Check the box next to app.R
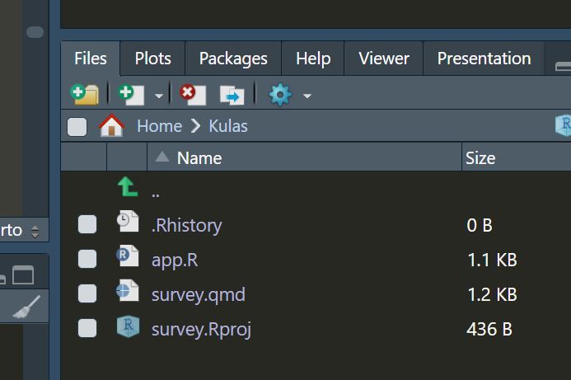Image resolution: width=571 pixels, height=380 pixels. pos(87,260)
